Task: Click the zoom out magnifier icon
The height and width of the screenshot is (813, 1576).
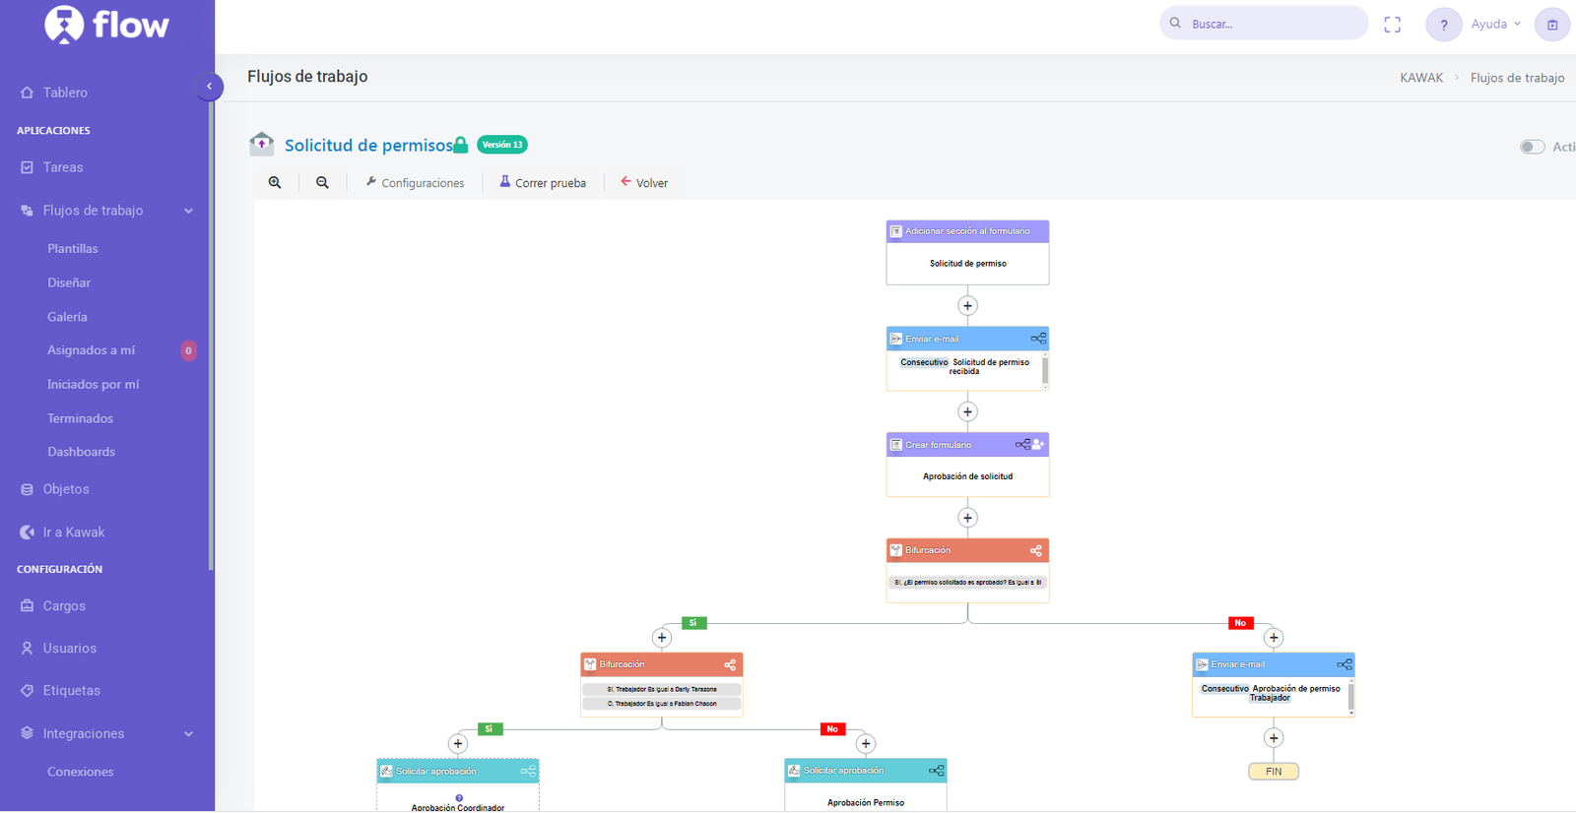Action: click(322, 183)
